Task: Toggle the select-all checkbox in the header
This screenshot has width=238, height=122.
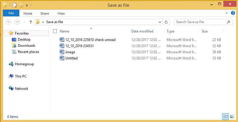Action: pyautogui.click(x=55, y=31)
